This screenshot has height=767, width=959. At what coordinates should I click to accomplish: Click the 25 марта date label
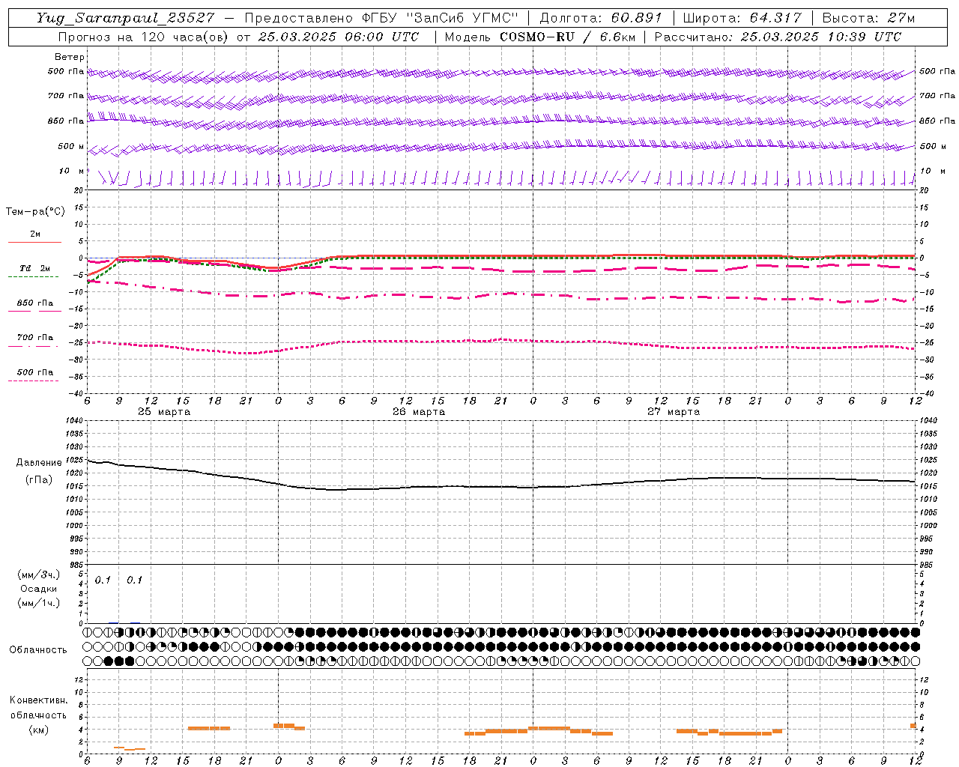pyautogui.click(x=164, y=412)
